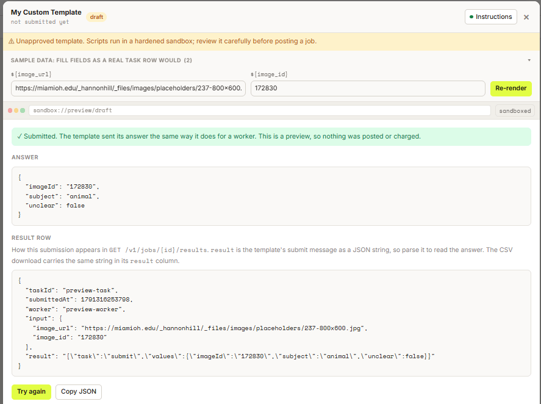Click the unapproved template warning text
Viewport: 541px width, 404px height.
pyautogui.click(x=167, y=41)
